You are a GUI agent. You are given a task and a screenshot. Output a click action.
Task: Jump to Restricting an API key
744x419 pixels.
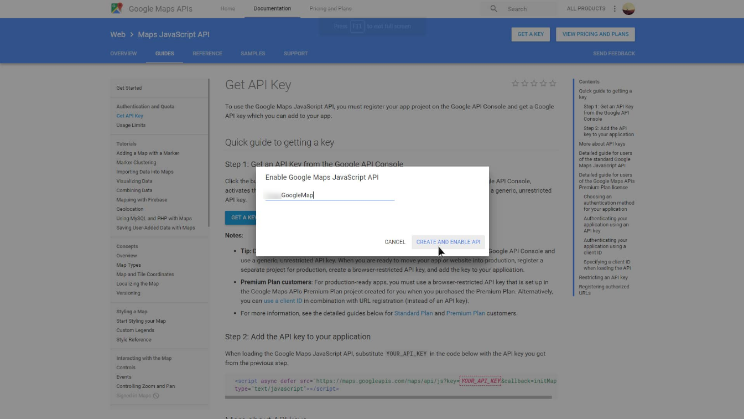point(603,277)
